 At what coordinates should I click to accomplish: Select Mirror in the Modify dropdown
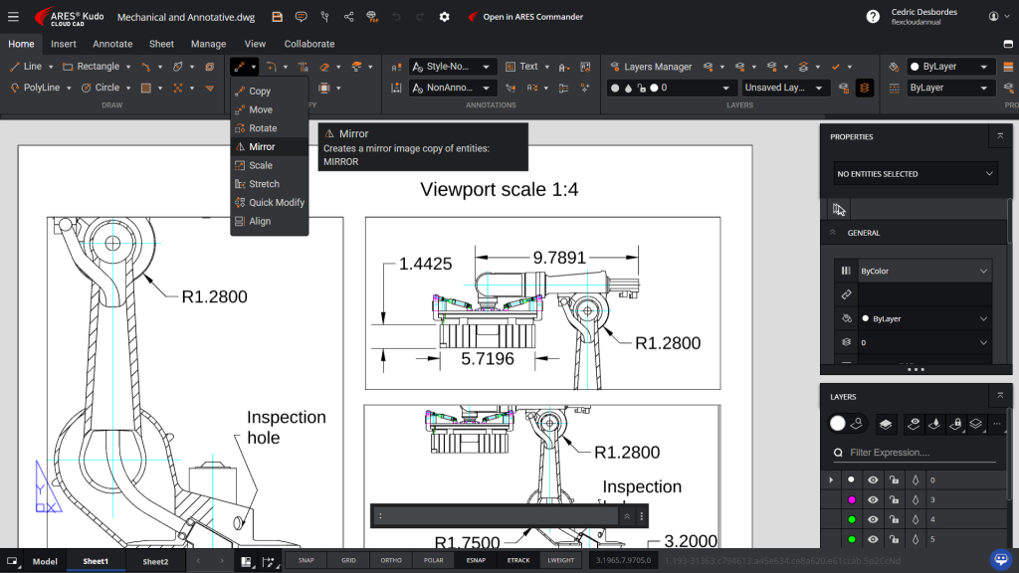pyautogui.click(x=269, y=147)
